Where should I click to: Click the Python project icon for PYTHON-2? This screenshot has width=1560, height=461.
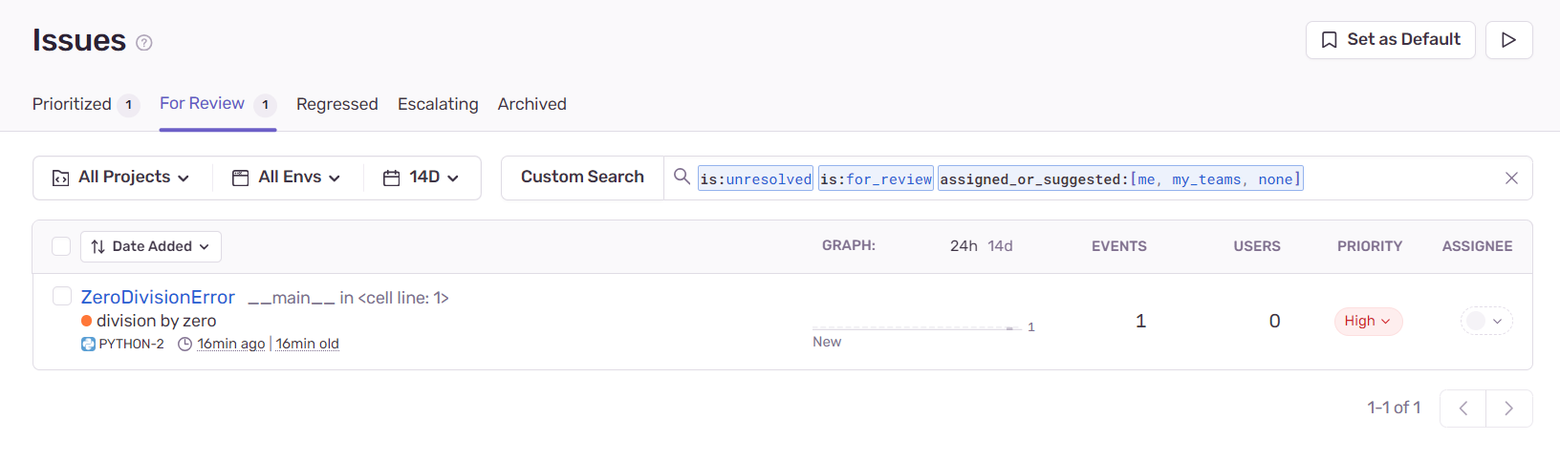pyautogui.click(x=88, y=345)
